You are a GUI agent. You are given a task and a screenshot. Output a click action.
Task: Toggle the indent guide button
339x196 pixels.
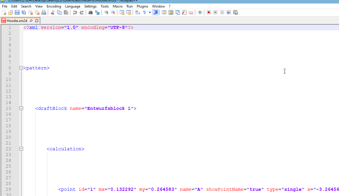[156, 12]
